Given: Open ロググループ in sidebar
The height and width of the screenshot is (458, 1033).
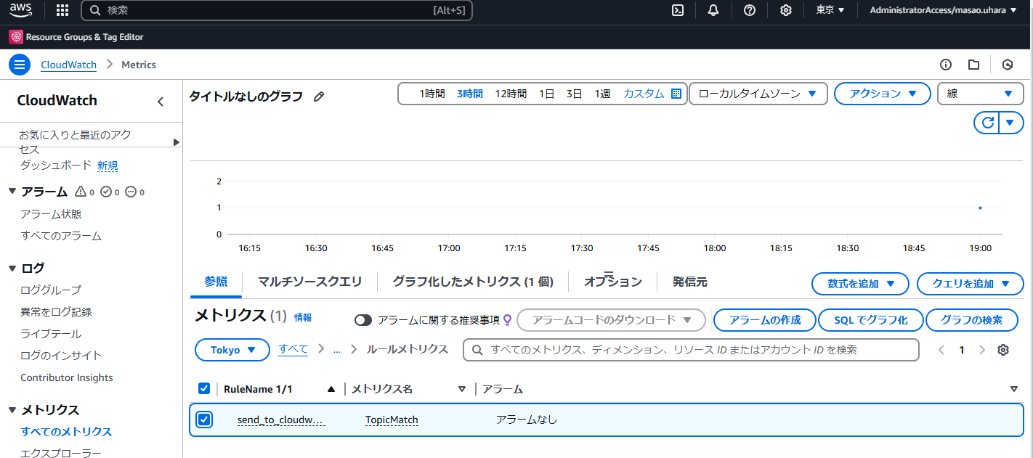Looking at the screenshot, I should (x=51, y=290).
